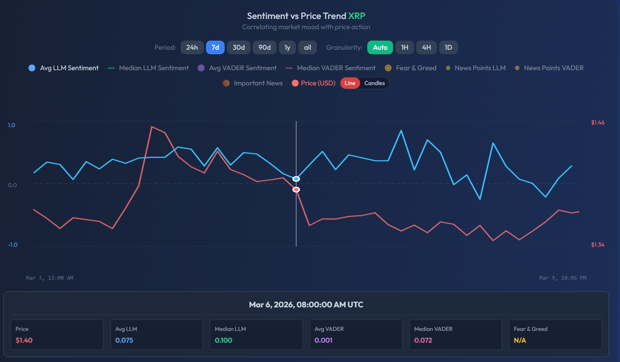Click the Median LLM Sentiment legend marker
620x362 pixels.
click(110, 68)
